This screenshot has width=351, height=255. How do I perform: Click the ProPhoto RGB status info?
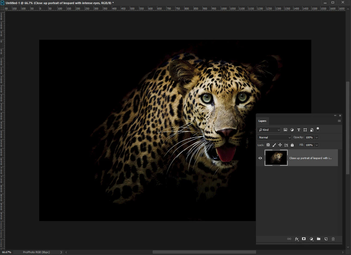(36, 252)
